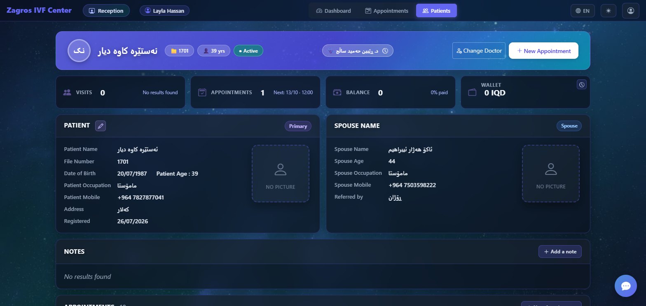Switch to the Dashboard tab
The image size is (646, 306).
tap(334, 11)
